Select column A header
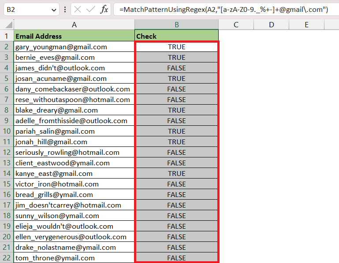Image resolution: width=339 pixels, height=263 pixels. 74,25
